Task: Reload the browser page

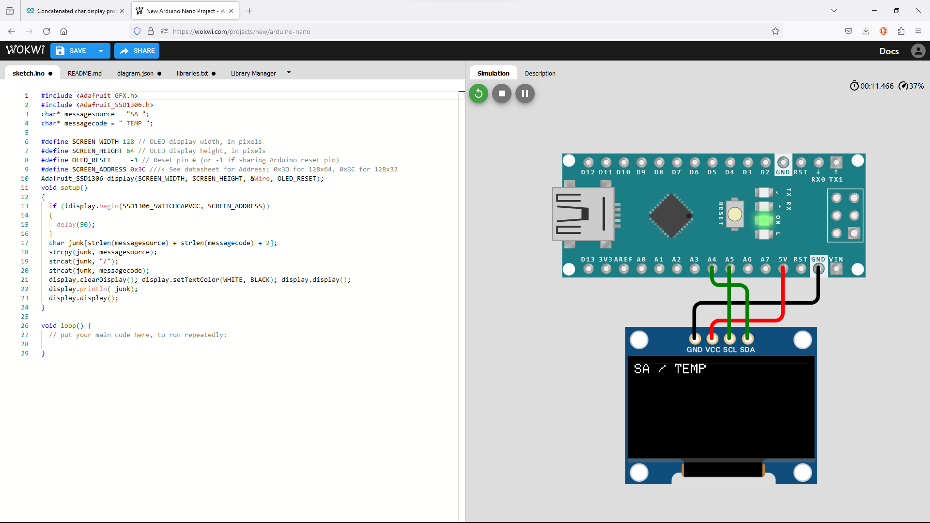Action: pyautogui.click(x=46, y=31)
